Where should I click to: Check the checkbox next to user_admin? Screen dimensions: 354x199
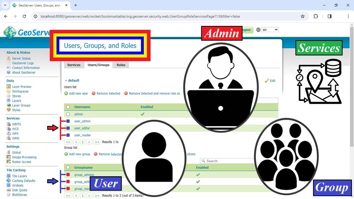tap(68, 121)
